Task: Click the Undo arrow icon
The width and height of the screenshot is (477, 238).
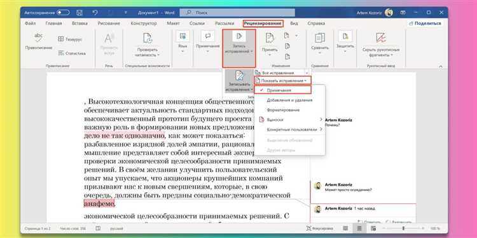Action: click(x=95, y=13)
